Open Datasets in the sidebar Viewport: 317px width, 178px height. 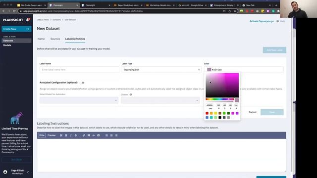(16, 41)
